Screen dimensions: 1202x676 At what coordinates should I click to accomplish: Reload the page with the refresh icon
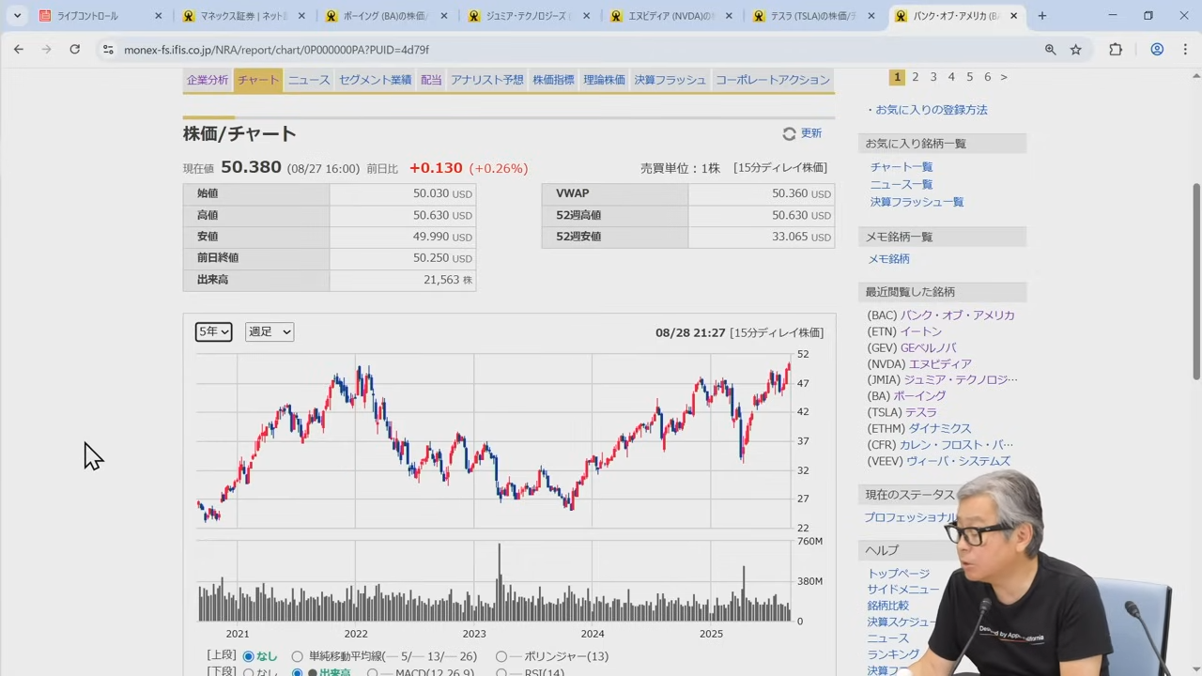74,50
